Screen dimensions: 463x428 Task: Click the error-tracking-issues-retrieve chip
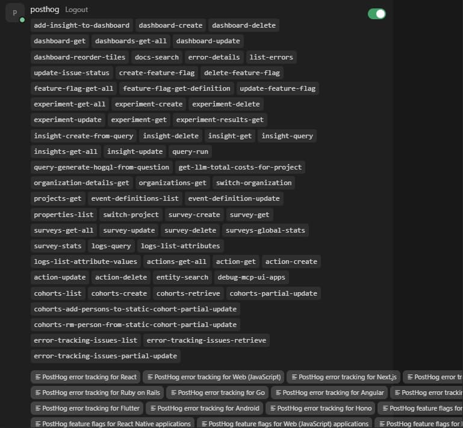[x=207, y=340]
